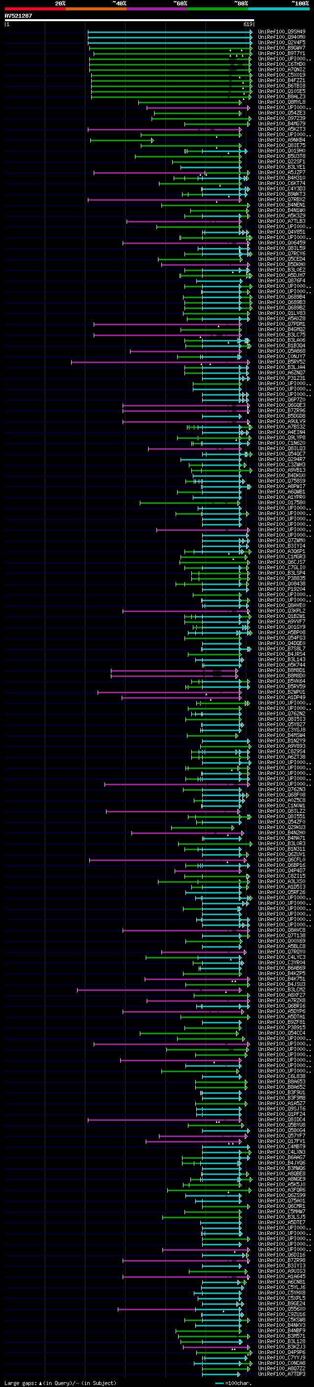Pick the UniRef100_Q8IE75 label
Viewport: 314px width, 1387px height.
pos(282,145)
